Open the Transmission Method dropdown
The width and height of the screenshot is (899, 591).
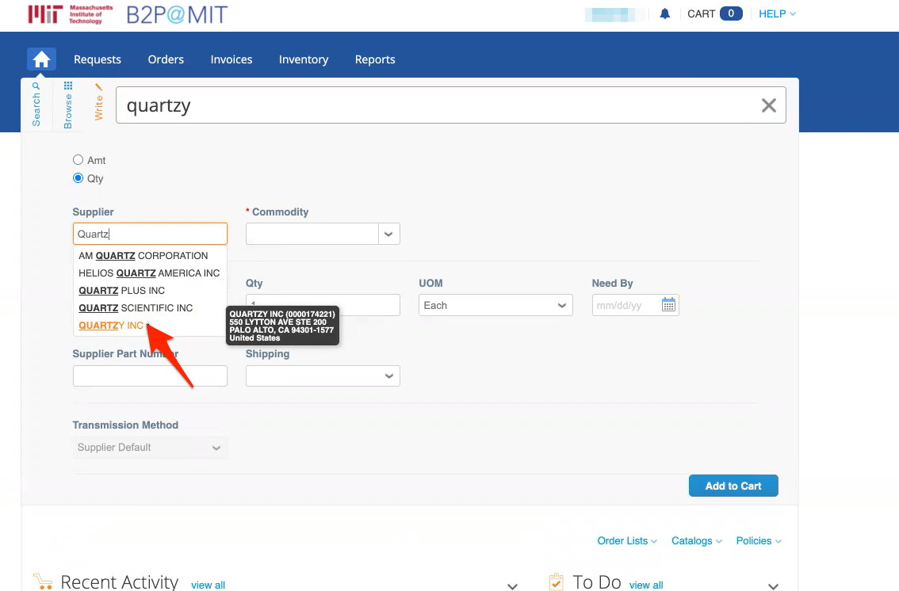tap(150, 448)
